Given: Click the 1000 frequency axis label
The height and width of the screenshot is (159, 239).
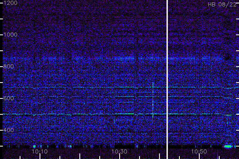Looking at the screenshot, I should [10, 35].
